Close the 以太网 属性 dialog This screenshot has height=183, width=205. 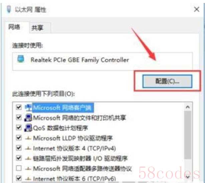197,10
